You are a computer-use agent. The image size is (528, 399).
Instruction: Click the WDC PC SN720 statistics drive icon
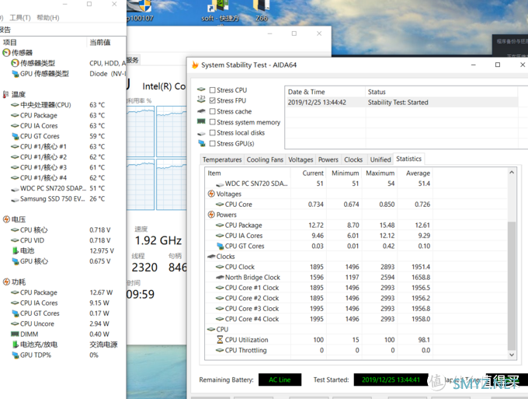click(220, 184)
